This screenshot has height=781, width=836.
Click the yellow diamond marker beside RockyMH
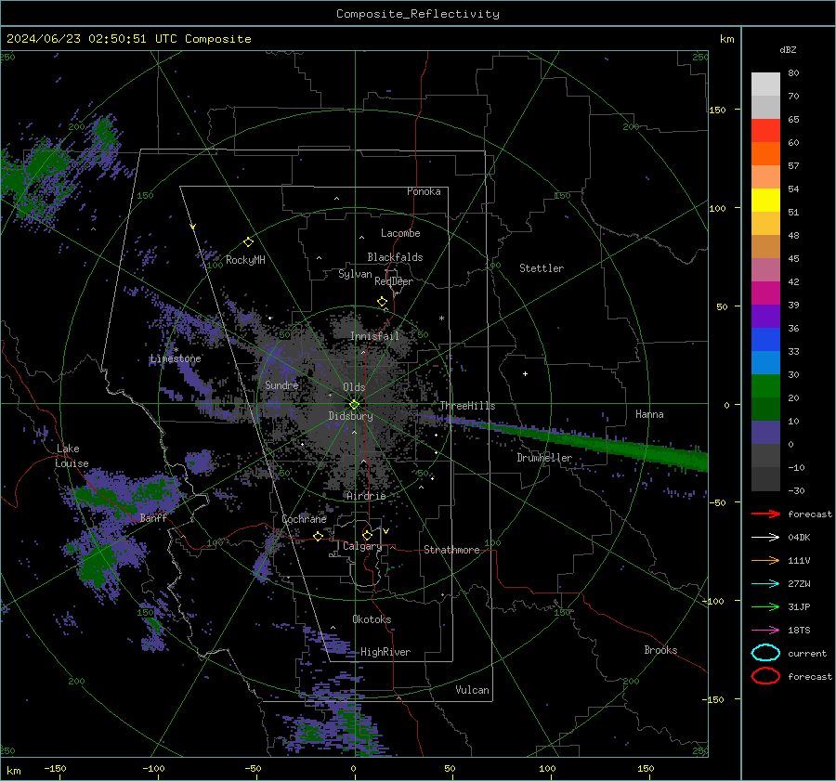pyautogui.click(x=248, y=242)
